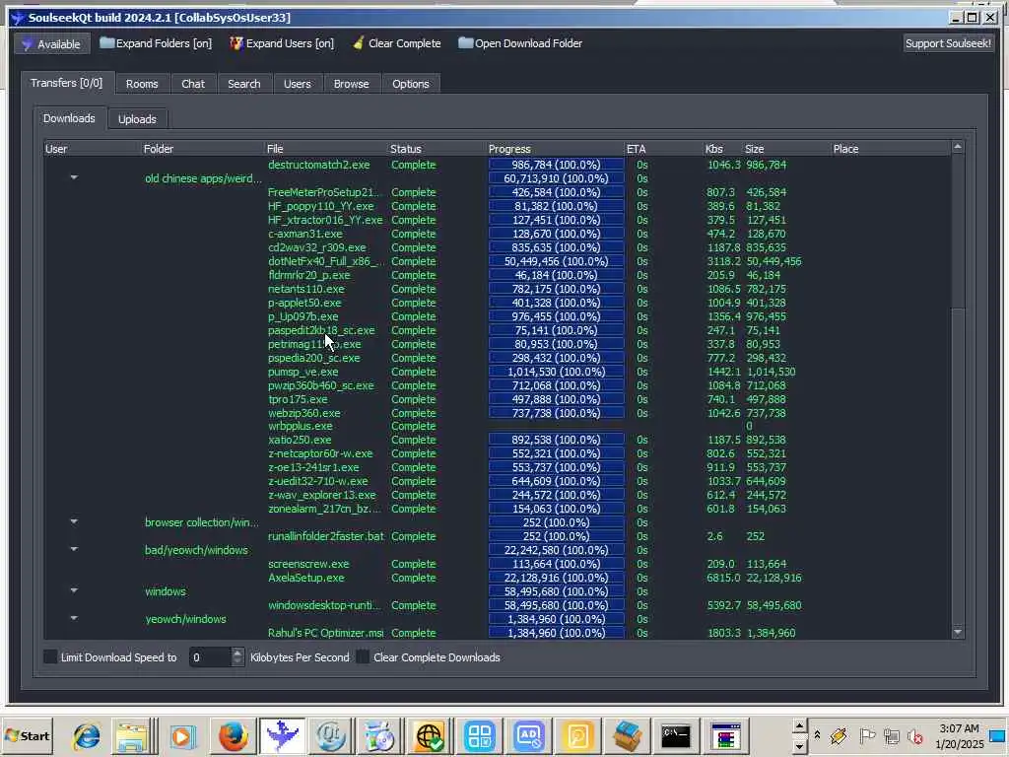This screenshot has height=757, width=1009.
Task: Open Windows Explorer from taskbar
Action: [133, 735]
